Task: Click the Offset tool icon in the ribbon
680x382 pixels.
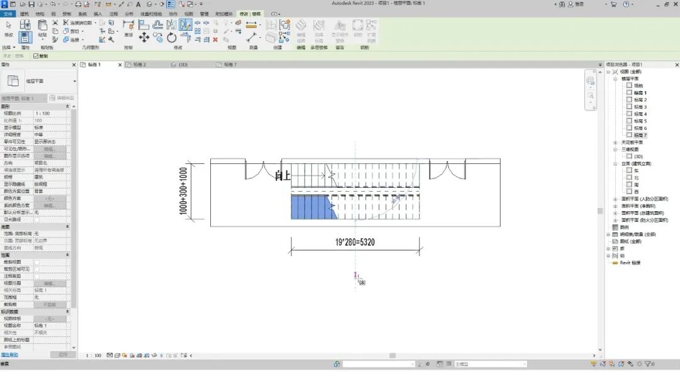Action: pos(158,25)
